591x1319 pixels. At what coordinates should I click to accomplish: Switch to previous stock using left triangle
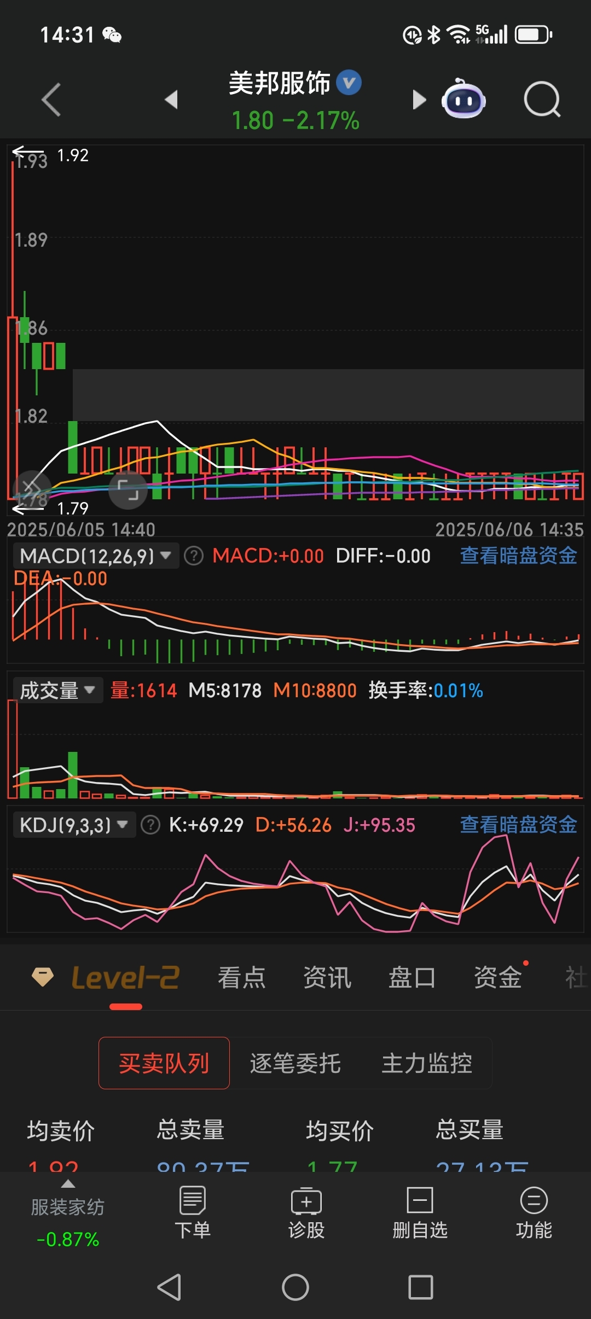(171, 100)
